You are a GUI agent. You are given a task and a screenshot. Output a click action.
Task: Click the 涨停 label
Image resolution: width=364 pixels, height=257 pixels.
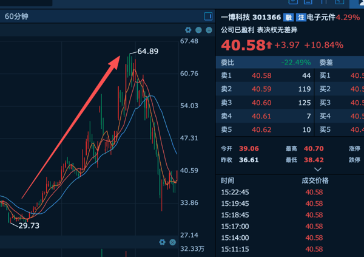click(354, 148)
